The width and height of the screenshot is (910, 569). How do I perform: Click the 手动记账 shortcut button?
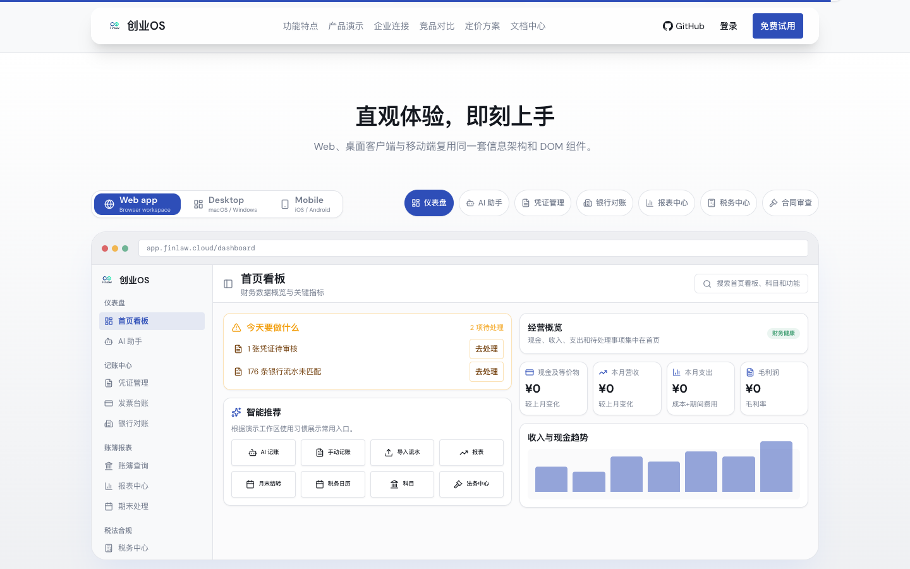tap(333, 453)
